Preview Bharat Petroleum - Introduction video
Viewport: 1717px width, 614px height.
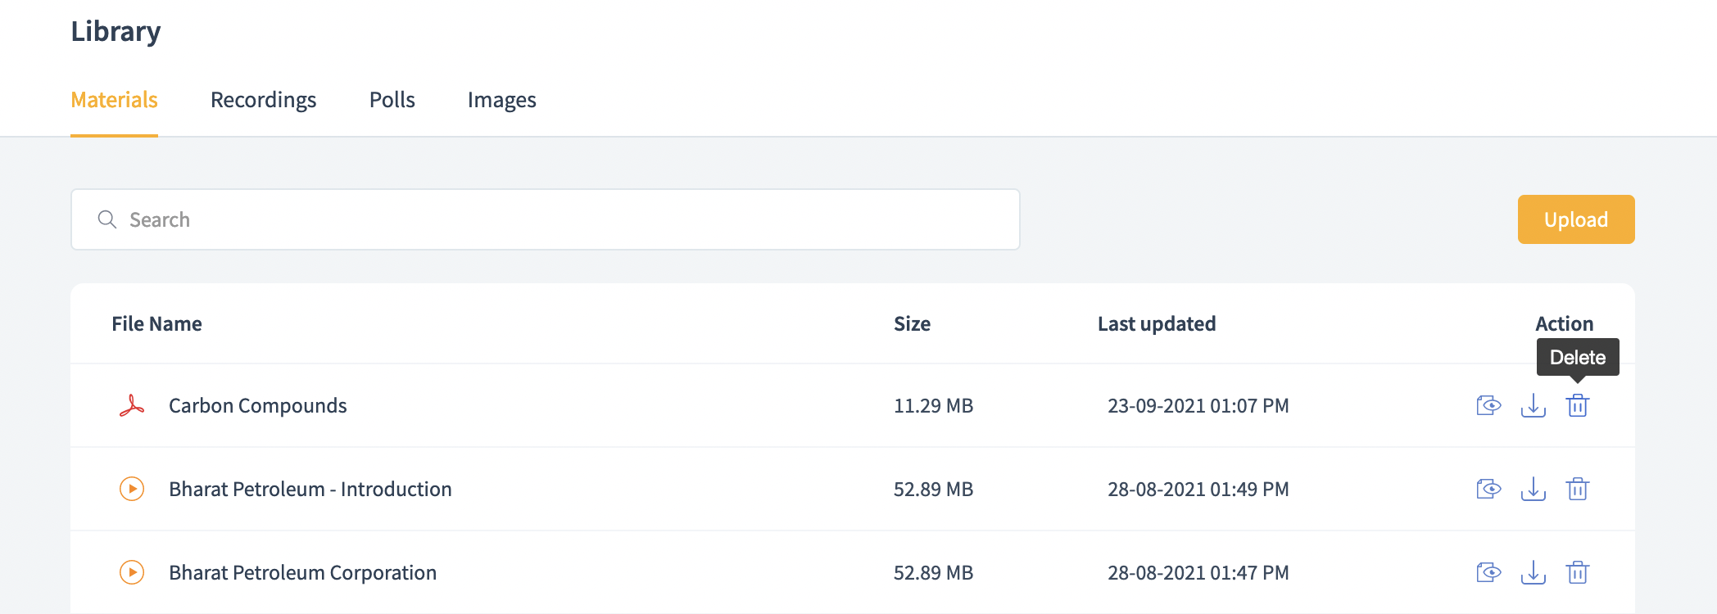[1488, 489]
